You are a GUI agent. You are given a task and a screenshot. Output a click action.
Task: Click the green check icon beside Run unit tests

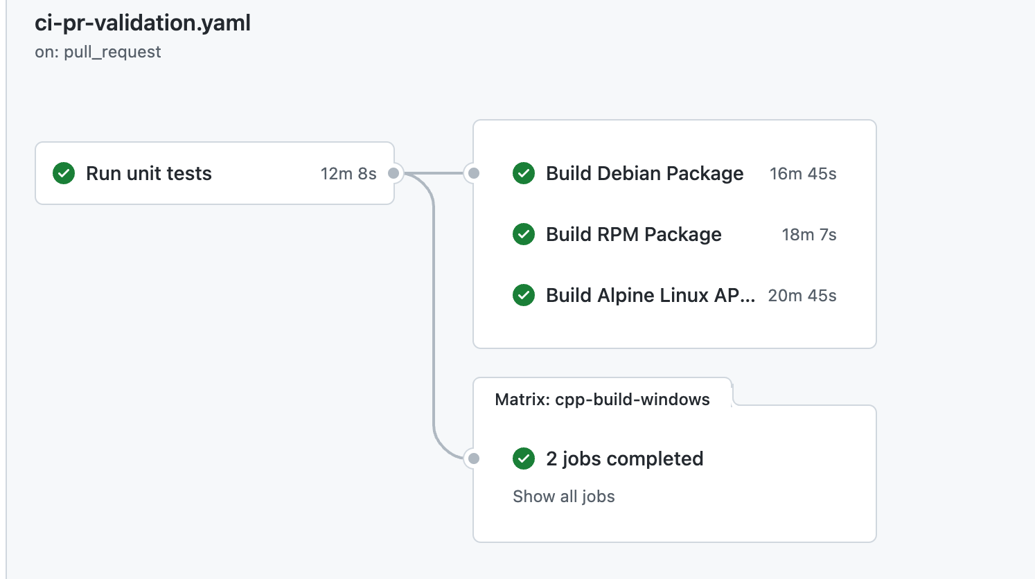[64, 173]
